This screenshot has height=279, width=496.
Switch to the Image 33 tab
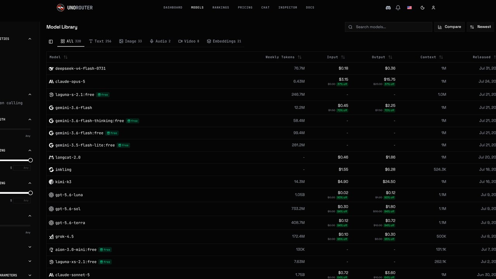(x=131, y=41)
